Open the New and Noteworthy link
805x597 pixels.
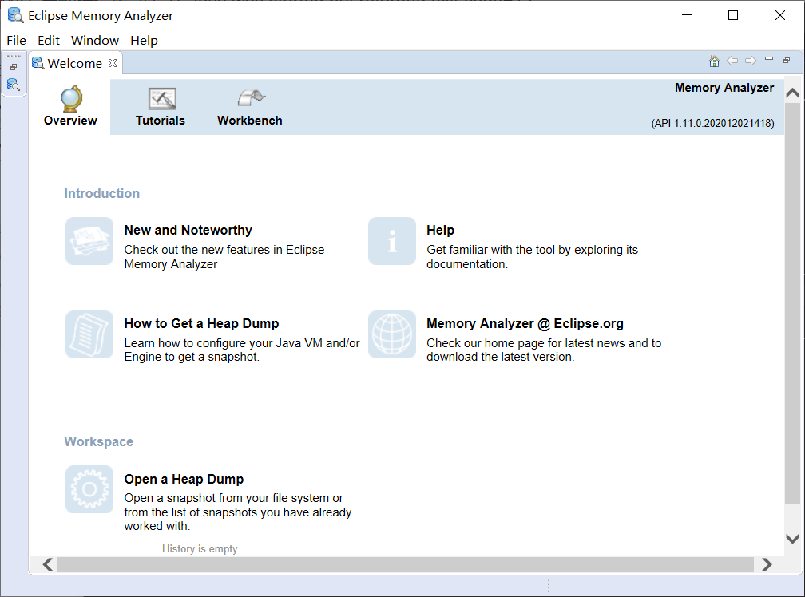pos(188,231)
